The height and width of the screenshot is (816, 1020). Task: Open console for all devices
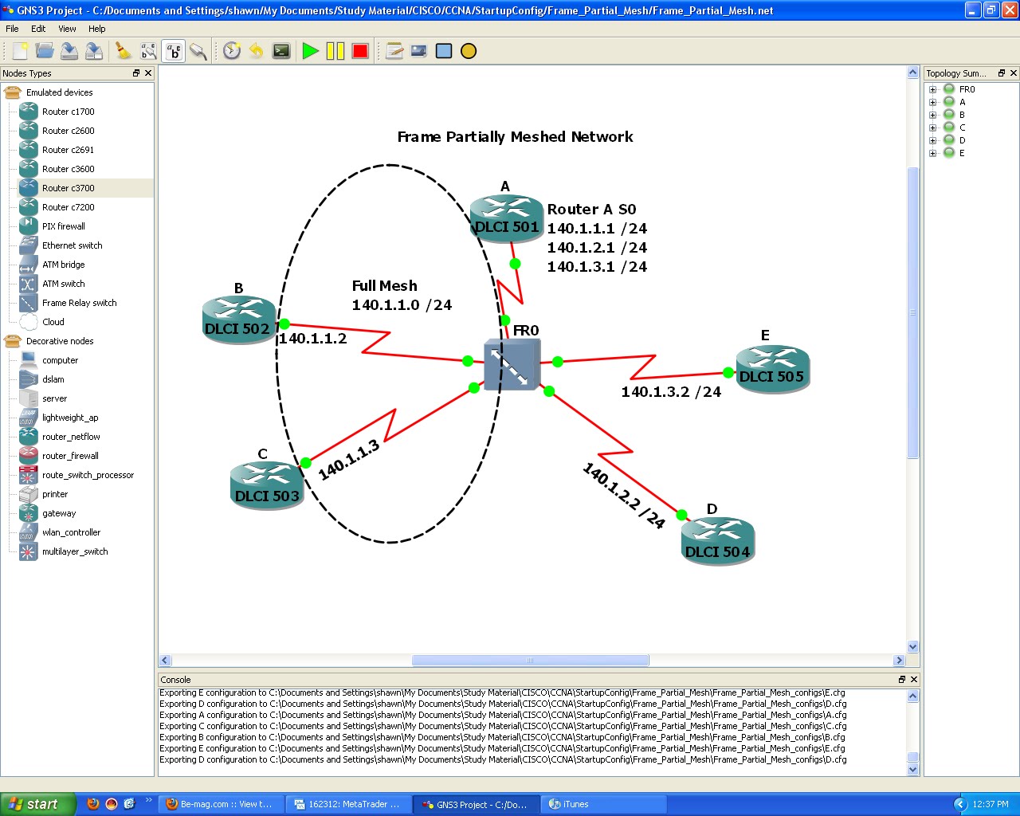click(x=281, y=51)
